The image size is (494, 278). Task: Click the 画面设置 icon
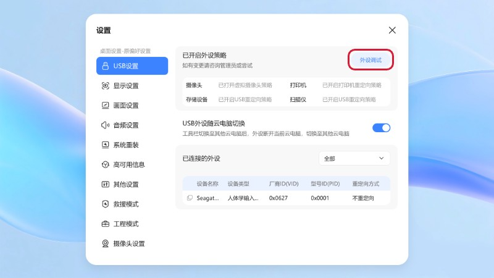pos(105,105)
